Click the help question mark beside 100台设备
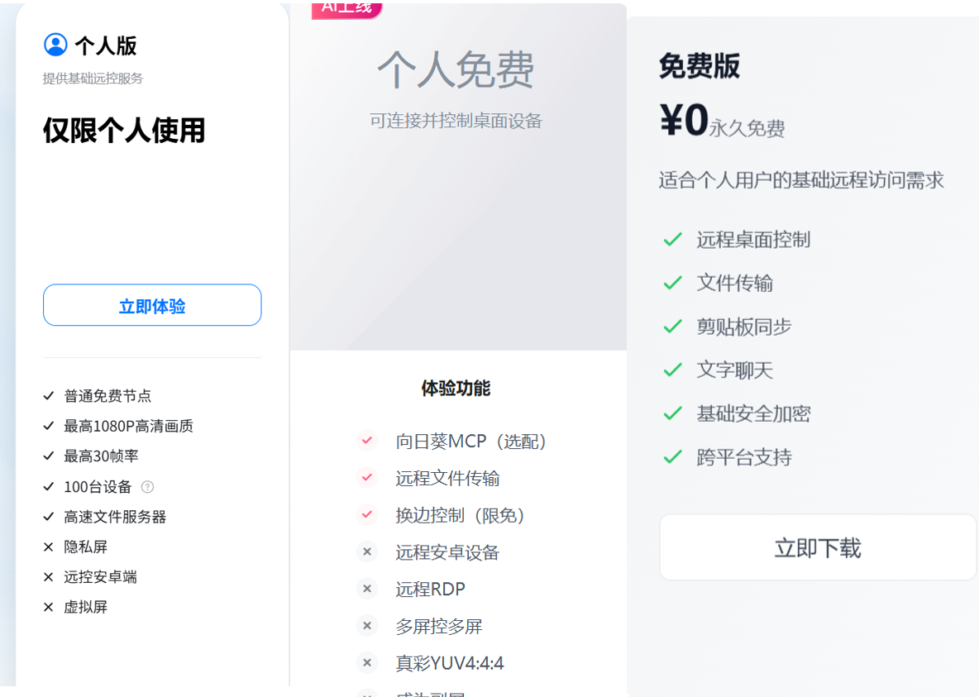Image resolution: width=979 pixels, height=697 pixels. pyautogui.click(x=147, y=486)
